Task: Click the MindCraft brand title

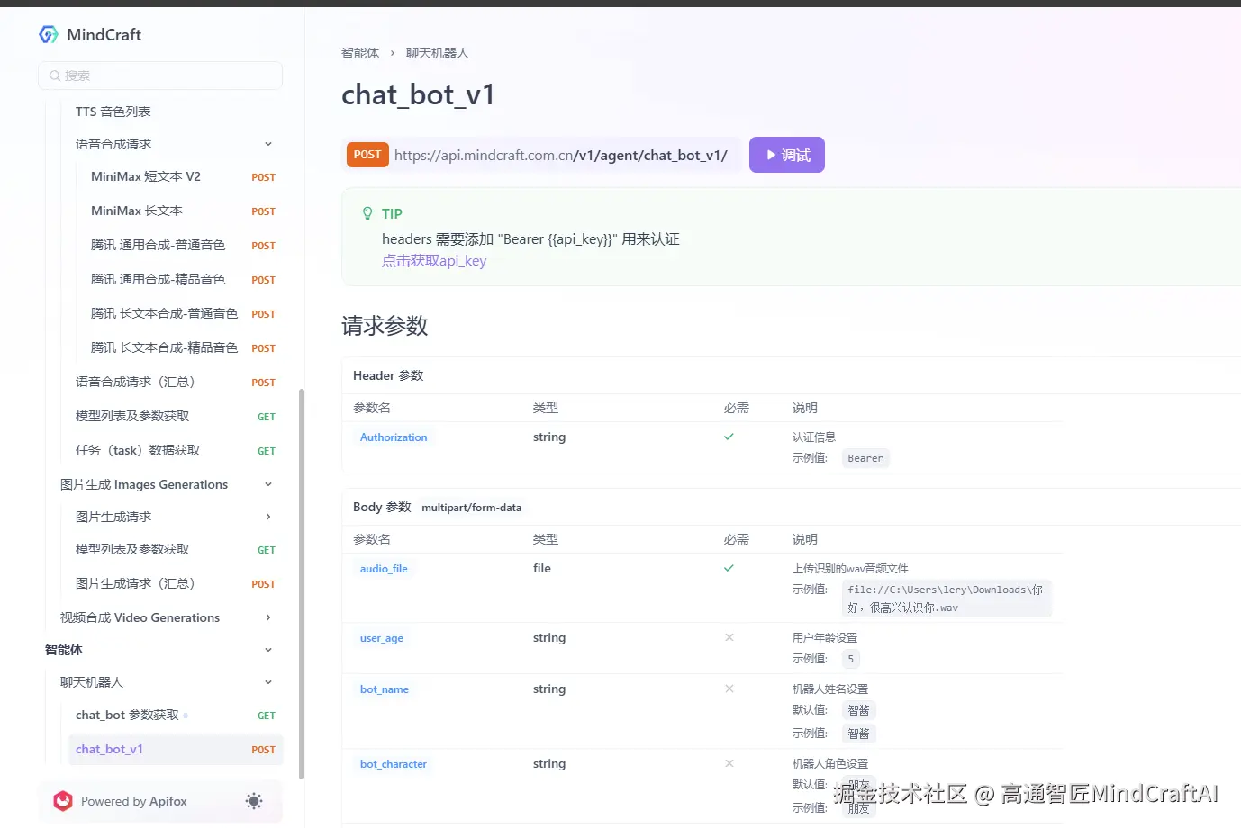Action: tap(104, 34)
